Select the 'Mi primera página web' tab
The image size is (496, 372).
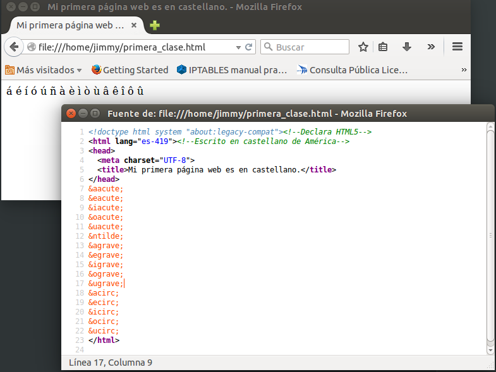70,25
